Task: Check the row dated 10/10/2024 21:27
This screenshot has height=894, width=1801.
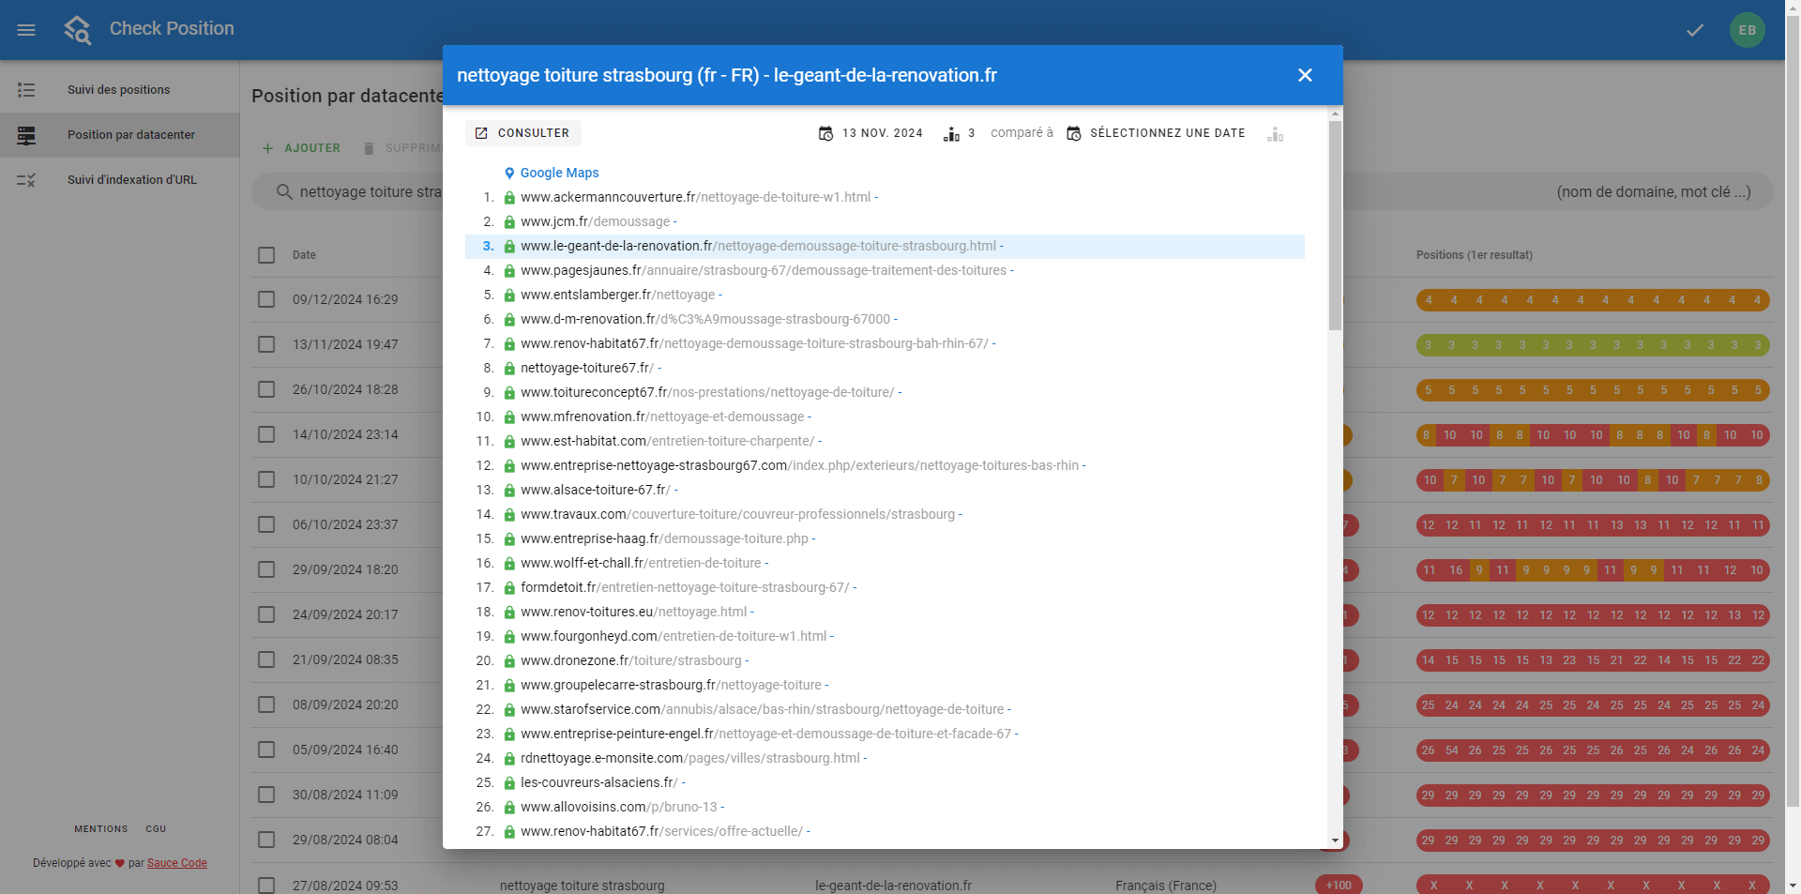Action: [x=266, y=479]
